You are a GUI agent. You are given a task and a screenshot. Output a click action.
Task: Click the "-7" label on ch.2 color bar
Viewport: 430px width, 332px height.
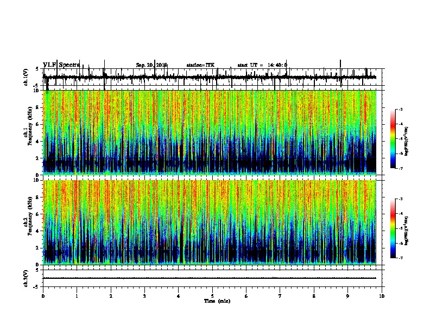coord(401,258)
